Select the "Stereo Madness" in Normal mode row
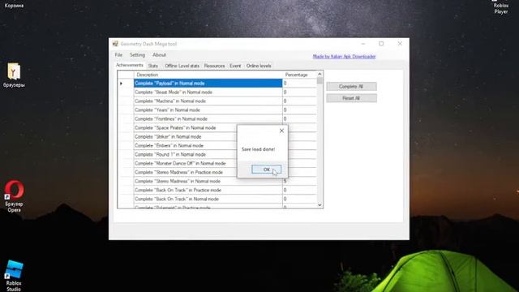 click(208, 182)
